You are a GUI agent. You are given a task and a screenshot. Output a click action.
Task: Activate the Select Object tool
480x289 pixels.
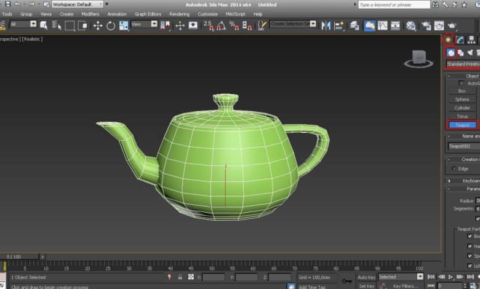pyautogui.click(x=44, y=25)
